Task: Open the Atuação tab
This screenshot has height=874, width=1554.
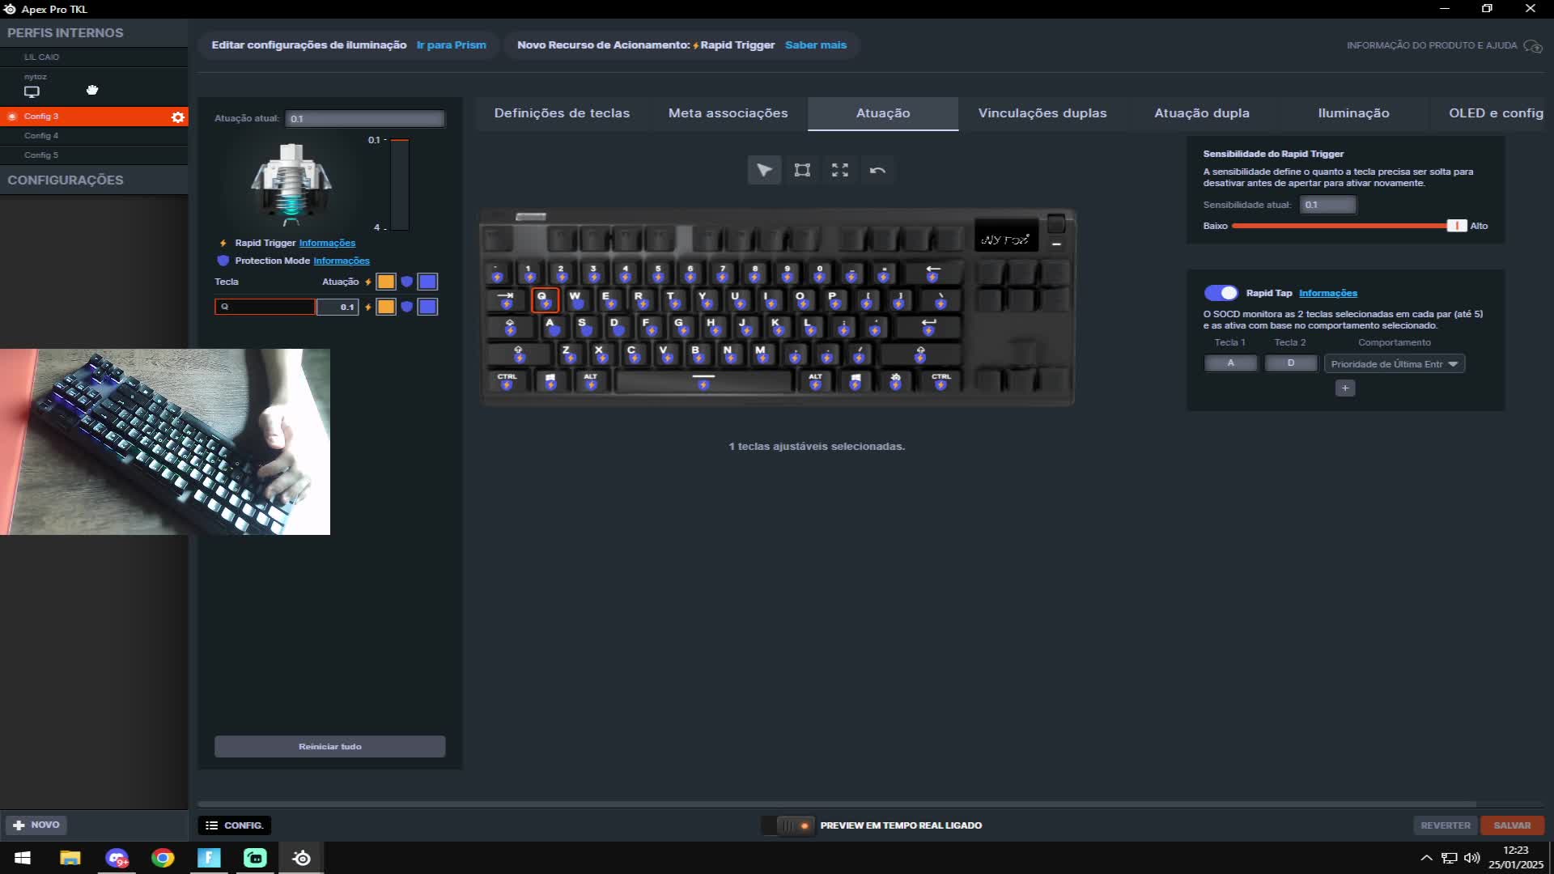Action: (883, 113)
